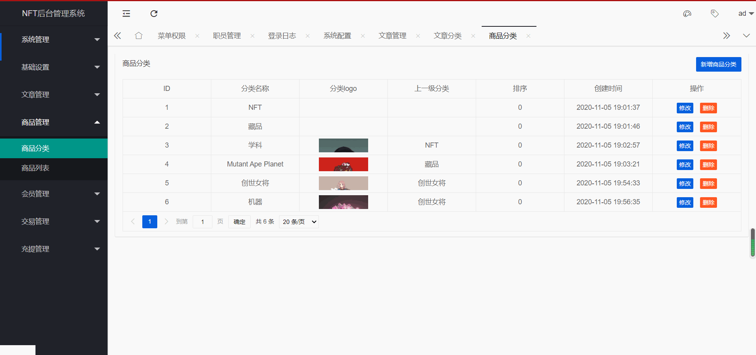
Task: Select 商品列表 in the sidebar
Action: [x=35, y=168]
